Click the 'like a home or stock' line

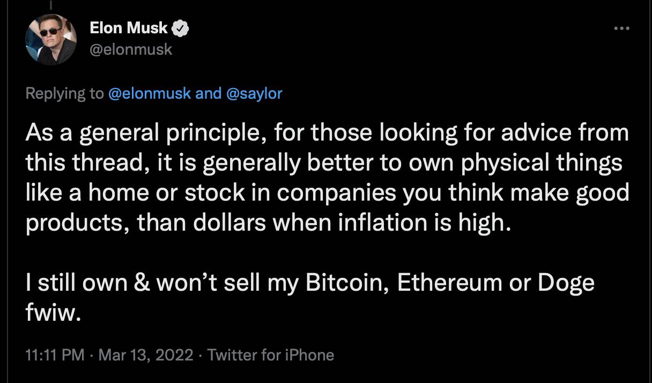click(x=327, y=193)
